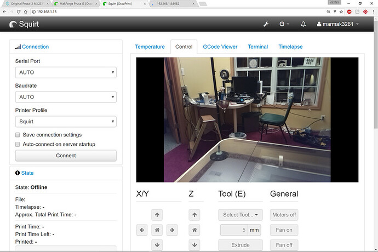378x252 pixels.
Task: Jog X/Y right arrow
Action: (172, 230)
